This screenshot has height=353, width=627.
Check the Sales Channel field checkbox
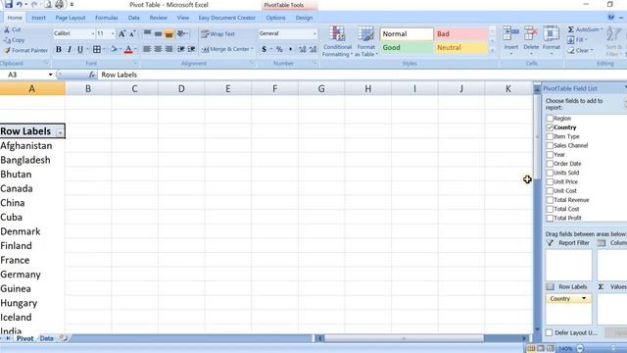coord(550,145)
